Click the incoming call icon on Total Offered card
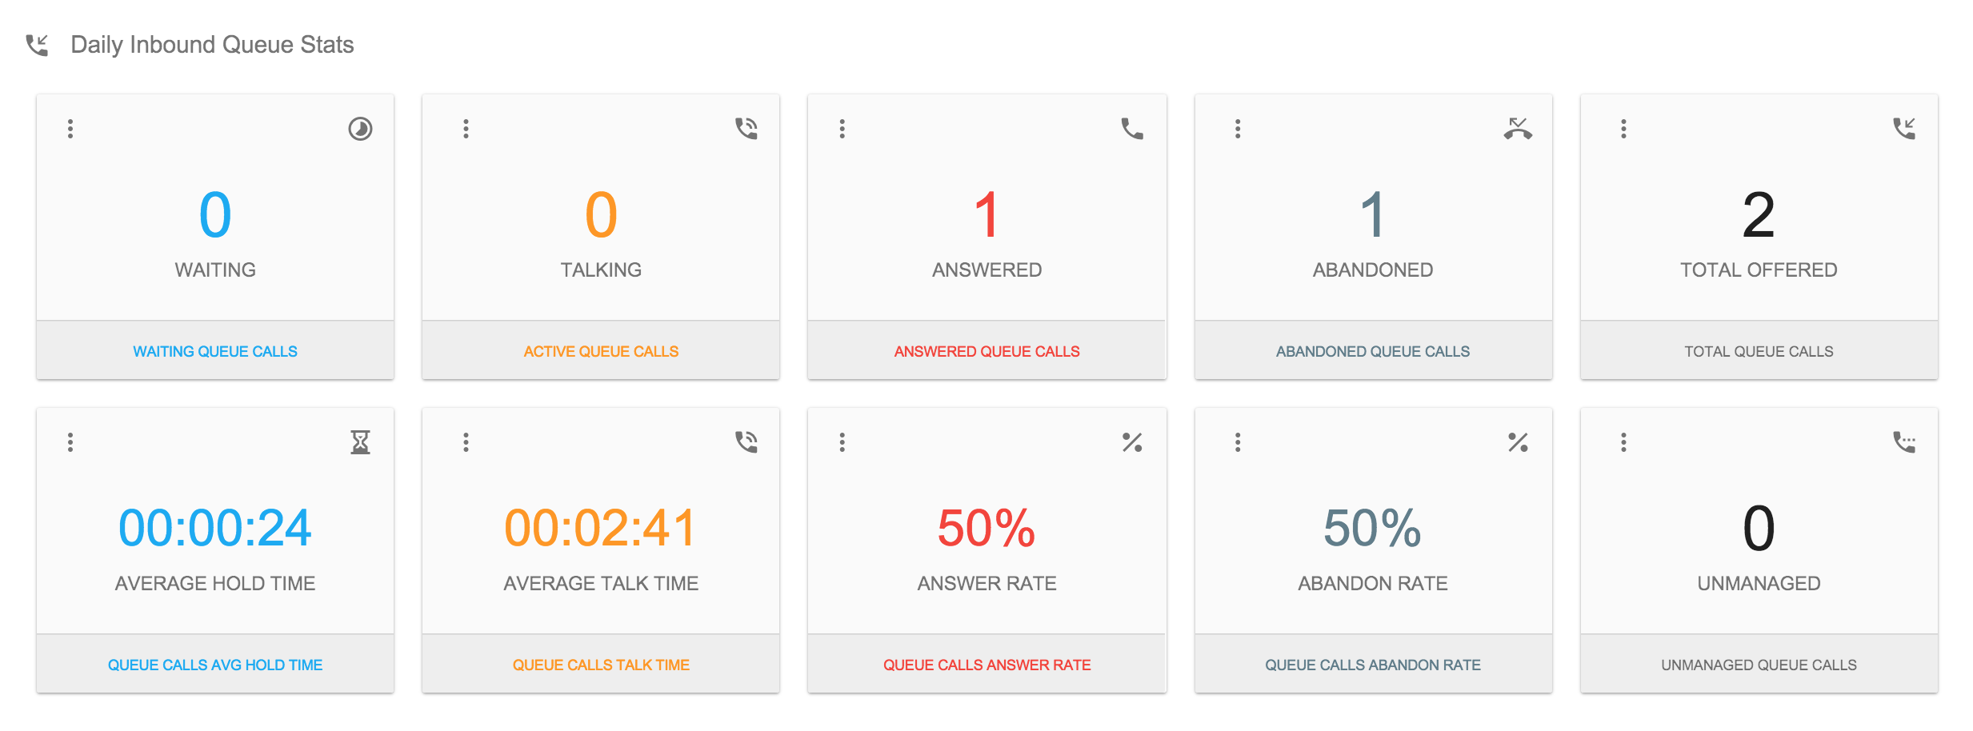1973x731 pixels. click(1904, 129)
